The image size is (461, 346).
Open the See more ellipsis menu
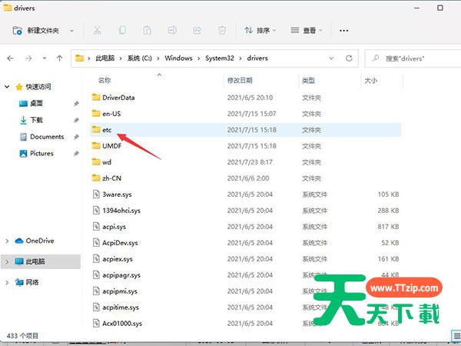[x=343, y=31]
